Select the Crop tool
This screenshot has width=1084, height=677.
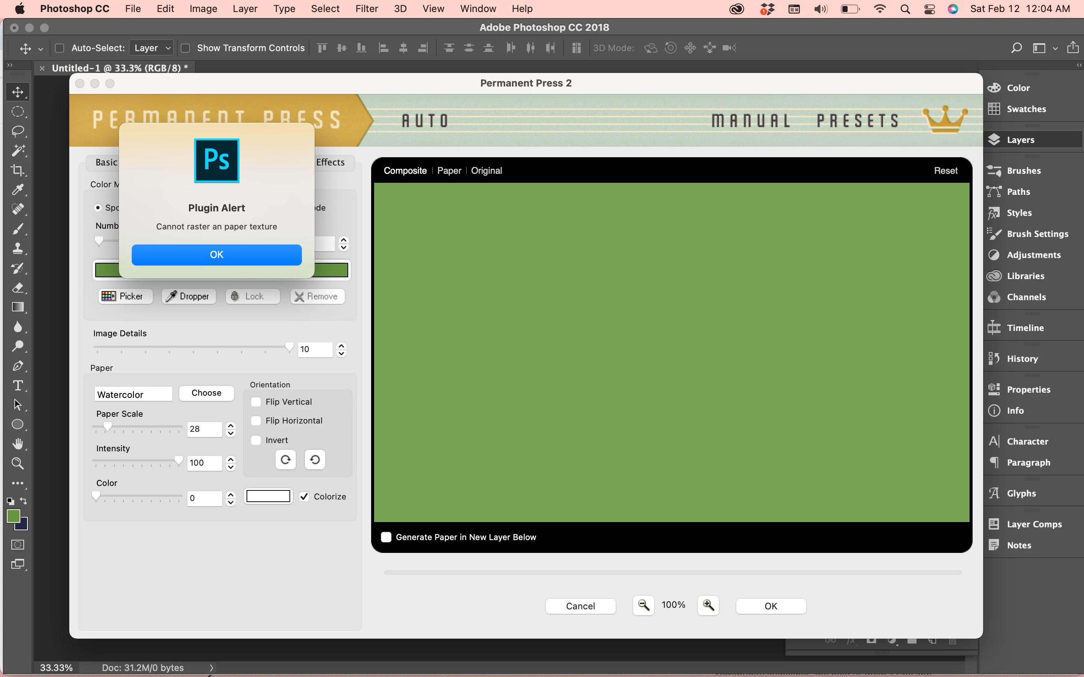(17, 170)
